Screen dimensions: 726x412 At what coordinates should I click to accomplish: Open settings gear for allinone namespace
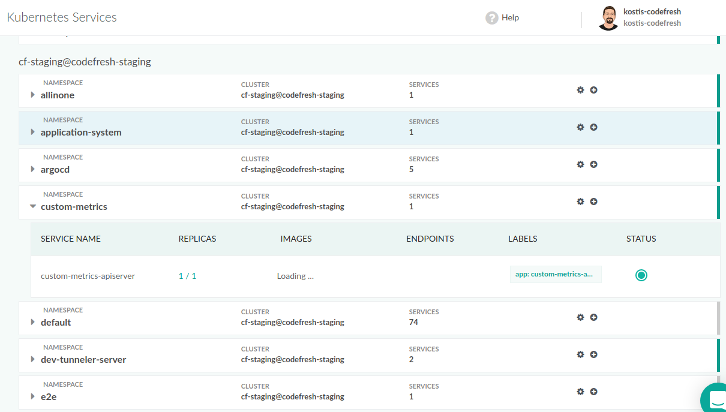tap(580, 90)
